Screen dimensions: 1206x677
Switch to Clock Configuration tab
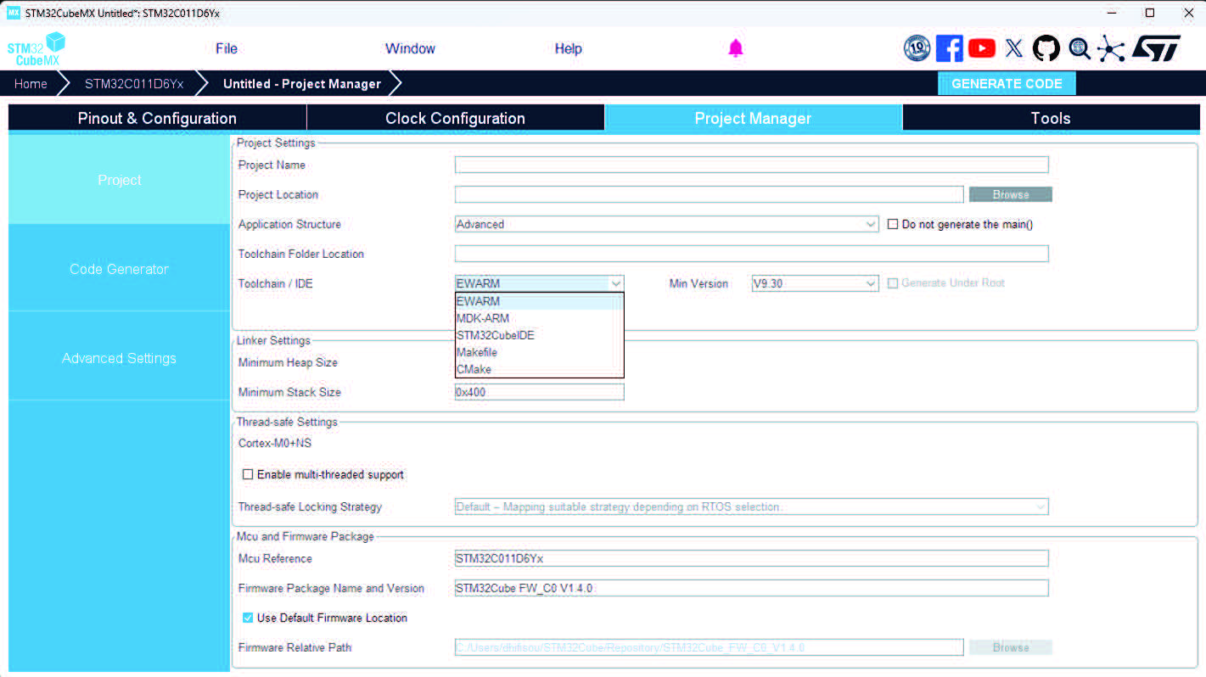click(x=455, y=118)
